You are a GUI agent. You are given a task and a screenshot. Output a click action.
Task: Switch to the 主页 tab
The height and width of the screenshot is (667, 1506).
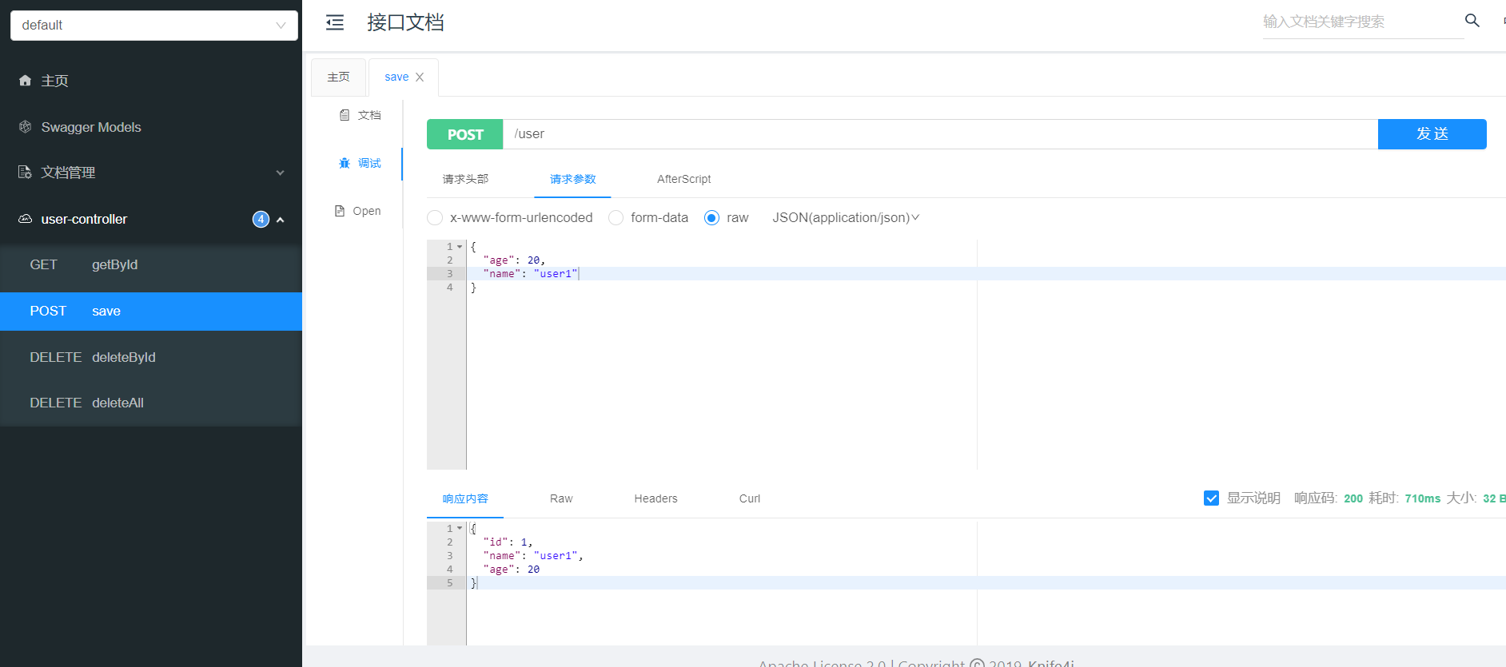point(338,77)
